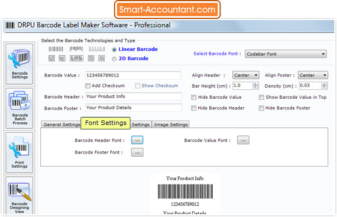
Task: Check the Hide Barcode Footer box
Action: (261, 108)
